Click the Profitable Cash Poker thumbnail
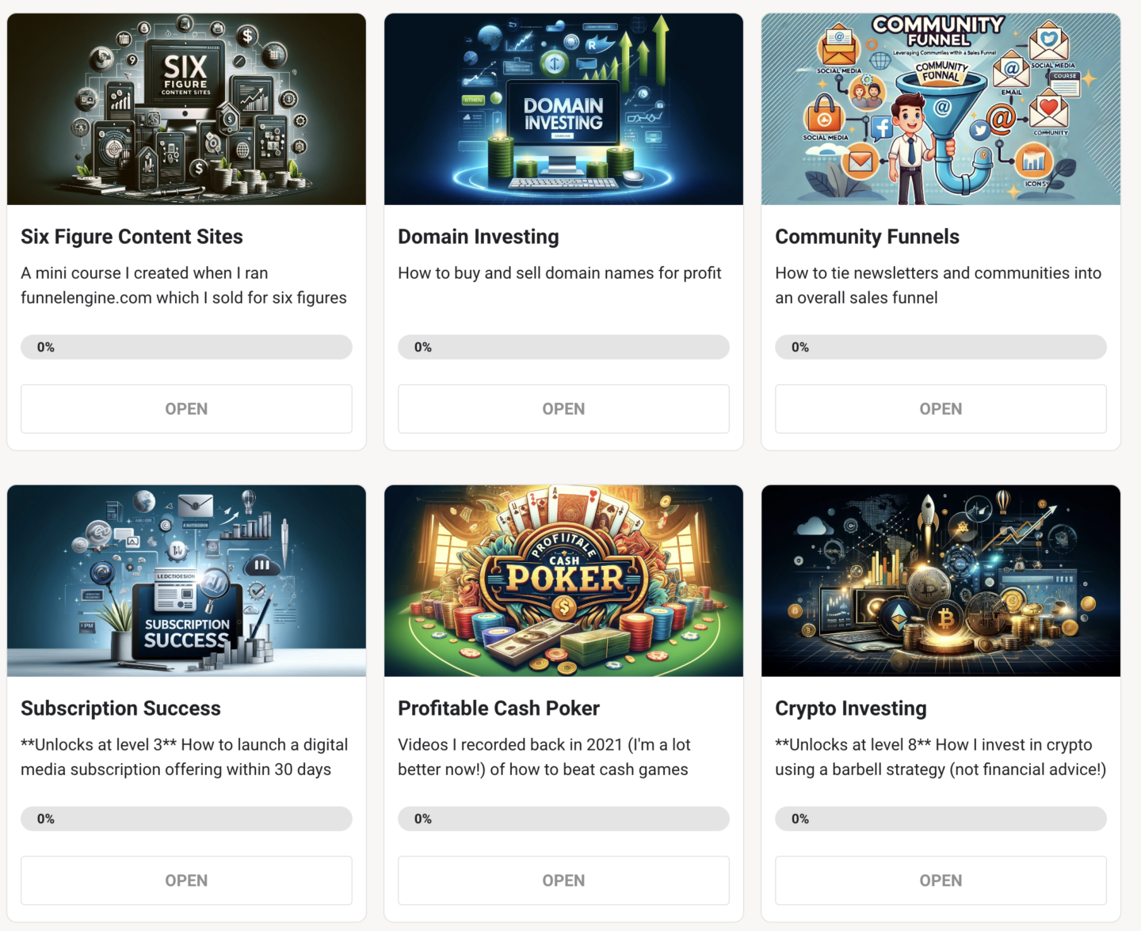The height and width of the screenshot is (931, 1141). (563, 581)
